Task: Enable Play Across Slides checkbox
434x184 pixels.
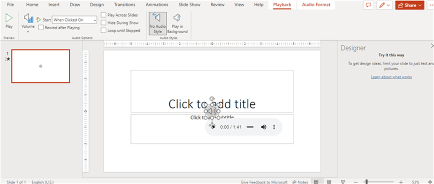Action: pos(103,15)
